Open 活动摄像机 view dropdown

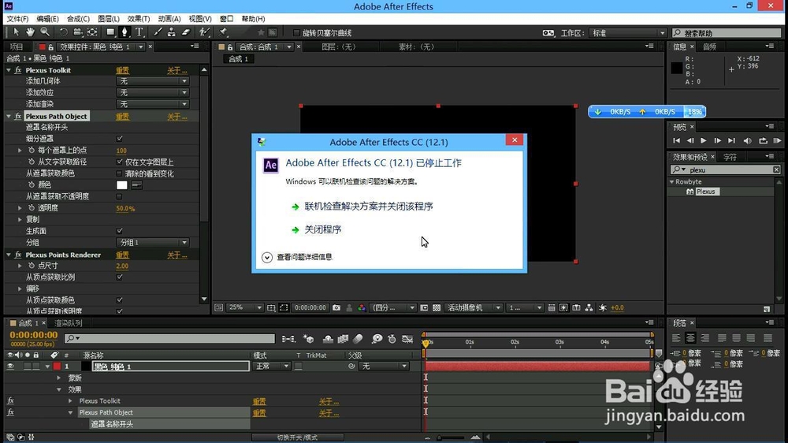tap(474, 307)
